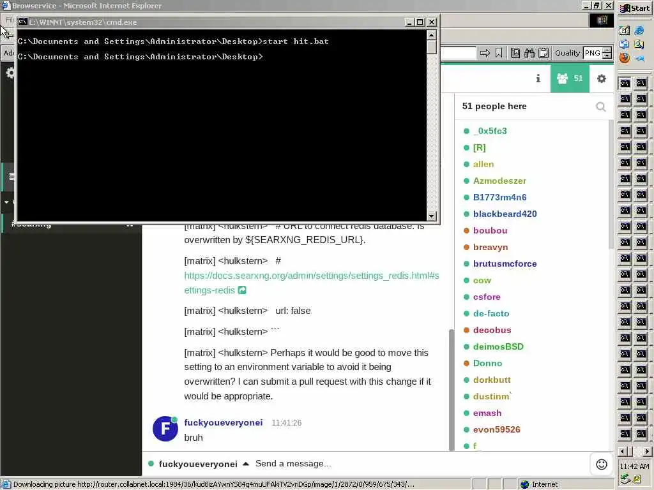Click the blue F avatar of fuckyoueveryonei
Image resolution: width=654 pixels, height=490 pixels.
coord(165,429)
